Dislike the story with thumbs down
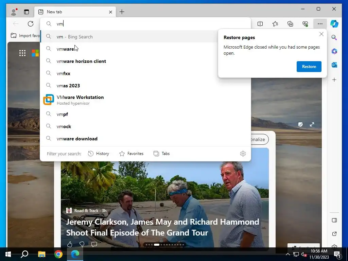This screenshot has height=261, width=348. pos(82,244)
